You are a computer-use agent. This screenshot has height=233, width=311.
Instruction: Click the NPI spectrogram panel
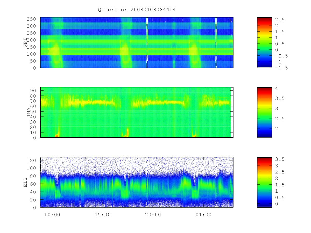[137, 43]
